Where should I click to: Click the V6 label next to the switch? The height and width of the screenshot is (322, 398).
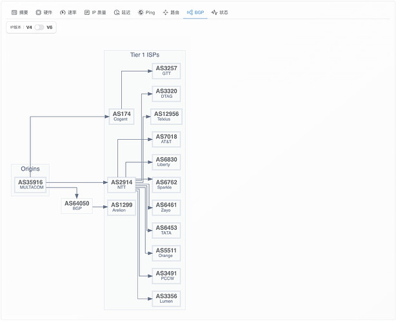point(50,27)
